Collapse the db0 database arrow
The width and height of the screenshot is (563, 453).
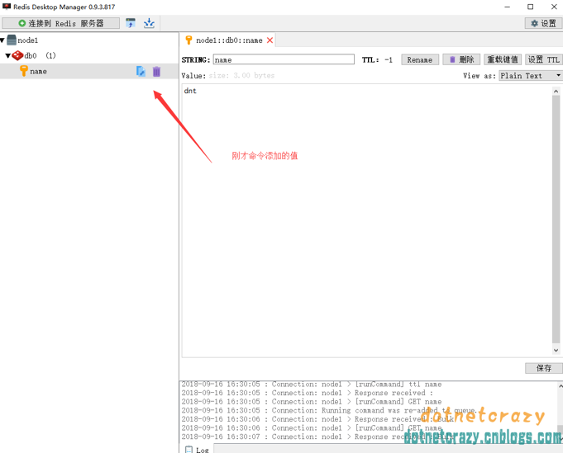pos(8,55)
